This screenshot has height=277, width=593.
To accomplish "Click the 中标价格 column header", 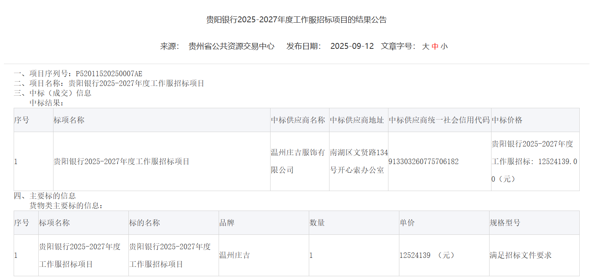I will click(507, 120).
